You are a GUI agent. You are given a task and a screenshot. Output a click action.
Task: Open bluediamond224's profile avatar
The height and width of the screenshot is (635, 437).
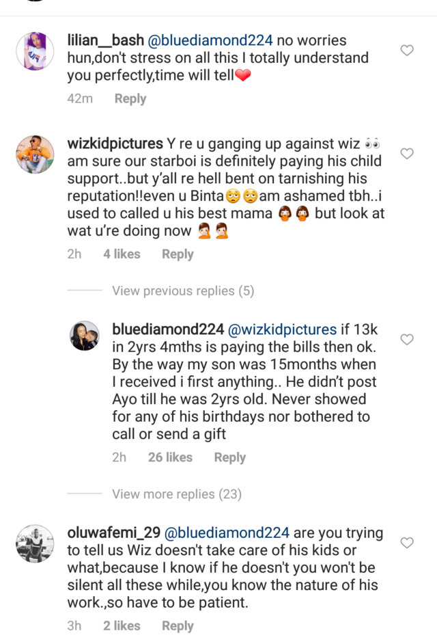[85, 336]
